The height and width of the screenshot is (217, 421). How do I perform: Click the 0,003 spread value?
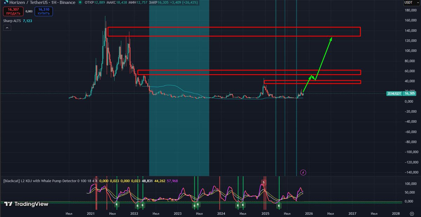tap(29, 12)
